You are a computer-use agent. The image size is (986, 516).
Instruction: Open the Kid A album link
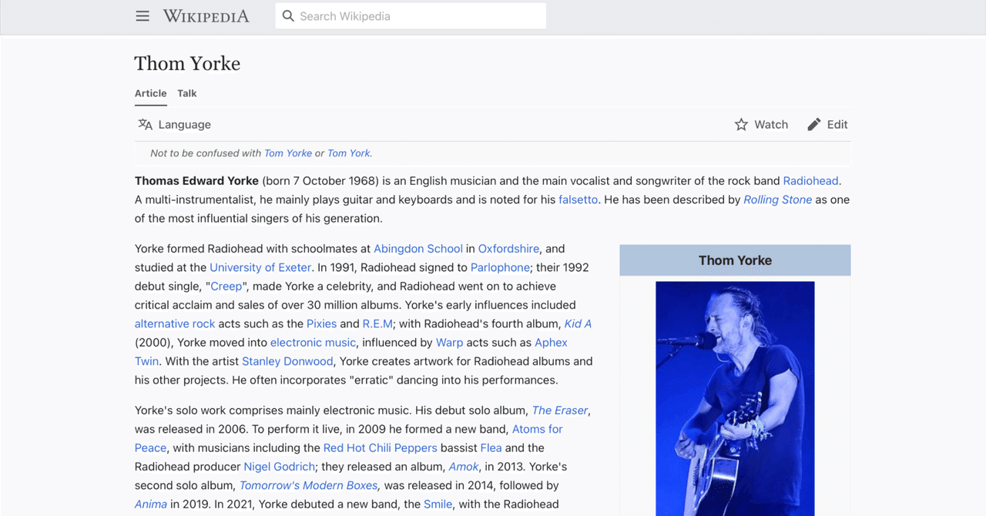tap(578, 323)
